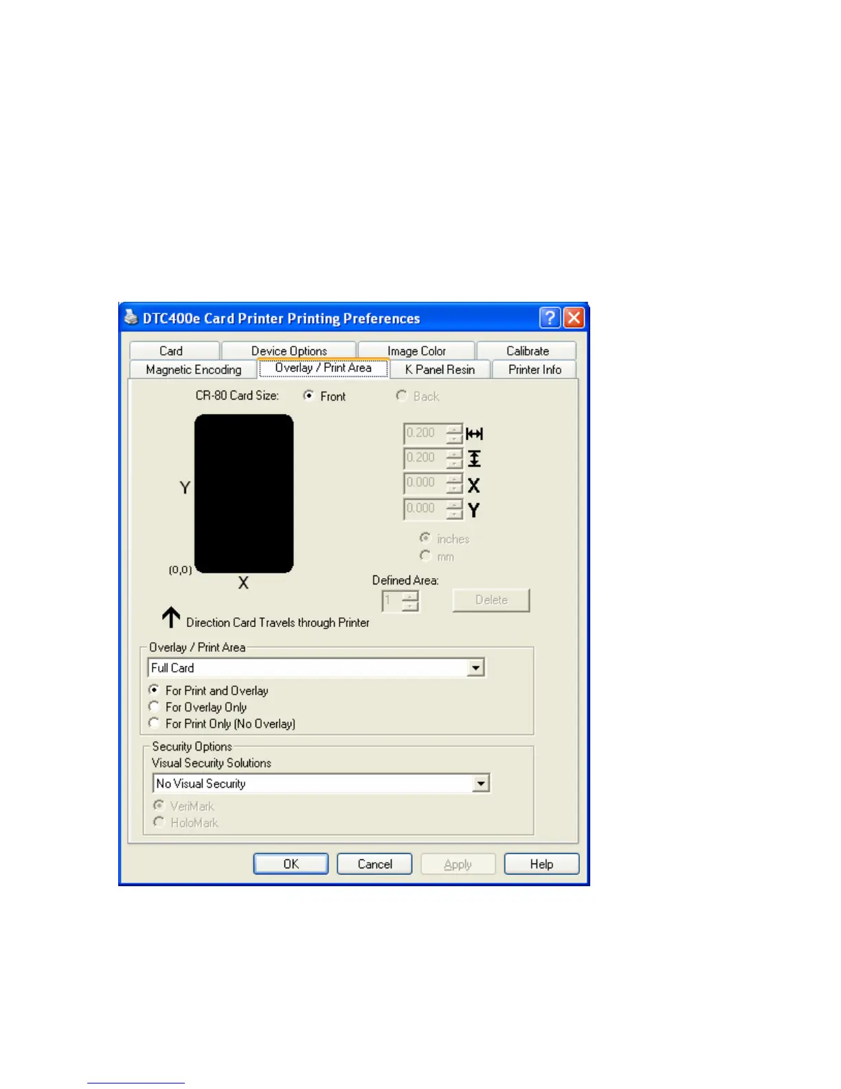Click the width dimension icon
The height and width of the screenshot is (1089, 841).
click(x=474, y=434)
